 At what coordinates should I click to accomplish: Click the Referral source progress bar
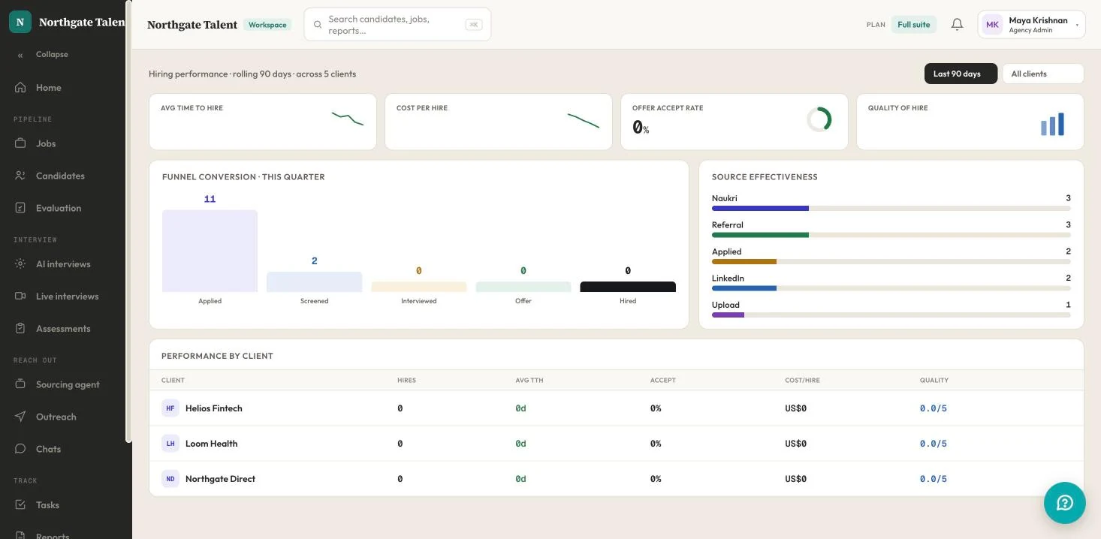click(x=891, y=235)
